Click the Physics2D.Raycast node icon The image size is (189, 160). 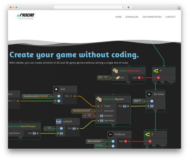99,99
